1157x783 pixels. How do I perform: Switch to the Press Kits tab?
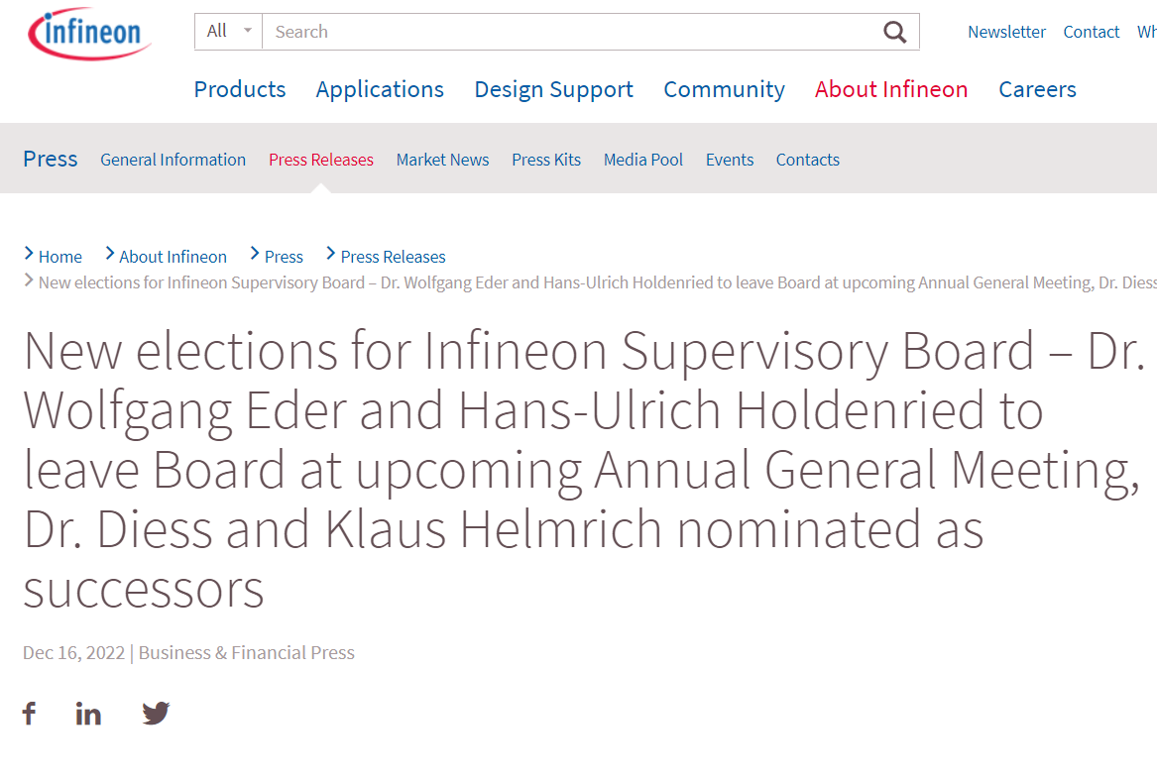click(x=546, y=160)
